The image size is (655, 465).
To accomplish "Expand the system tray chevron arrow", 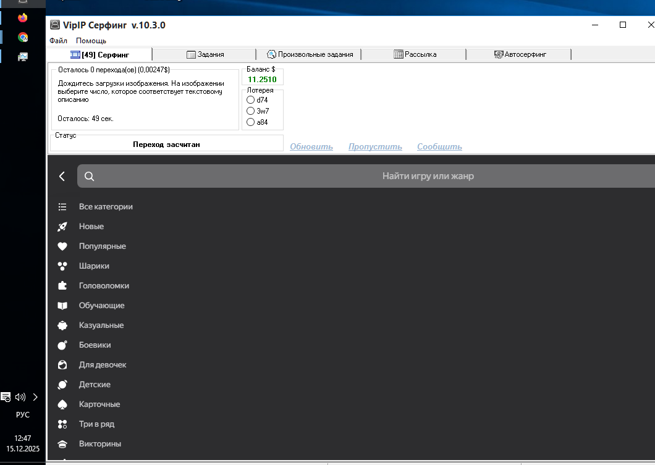I will (35, 397).
